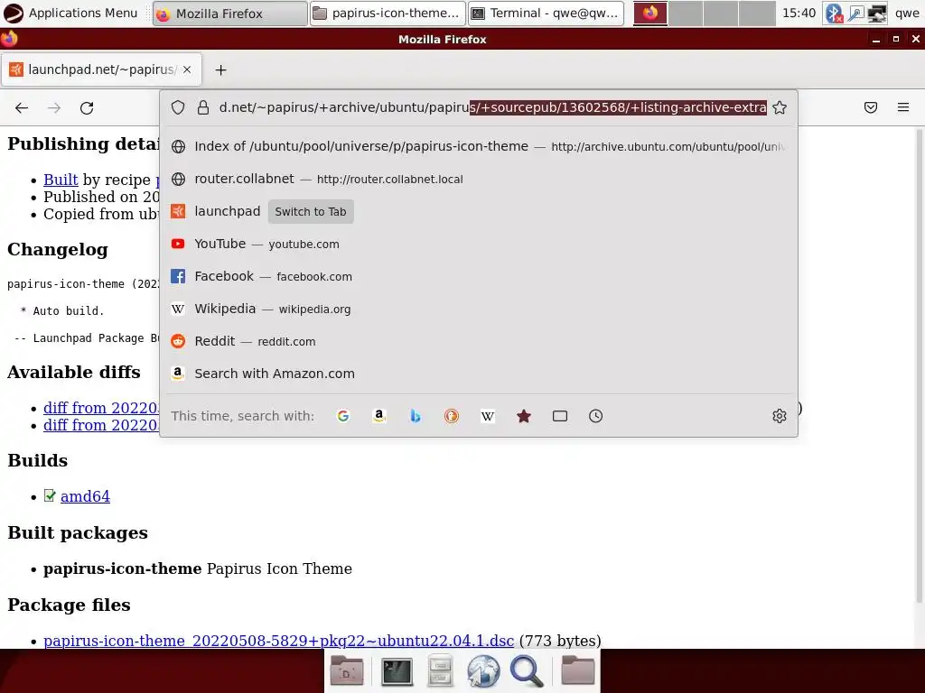Open terminal from the bottom dock
The width and height of the screenshot is (925, 693).
397,671
